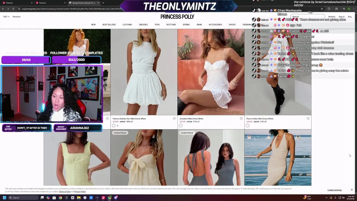Open the cream crochet halter dress thumbnail
The width and height of the screenshot is (357, 201).
(x=278, y=157)
